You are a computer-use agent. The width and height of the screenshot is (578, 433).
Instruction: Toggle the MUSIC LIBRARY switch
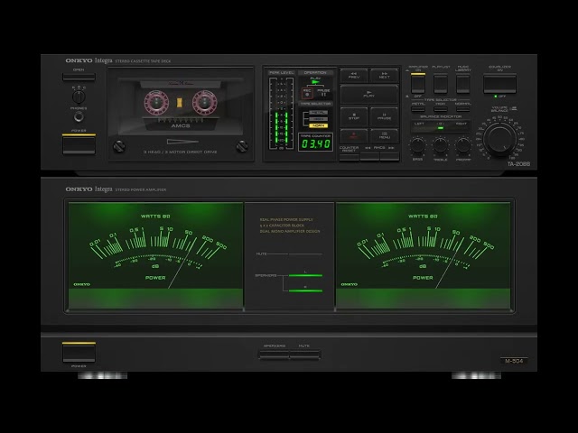(463, 83)
